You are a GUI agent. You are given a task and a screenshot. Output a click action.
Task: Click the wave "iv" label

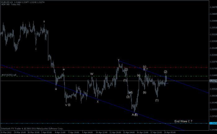(64, 69)
